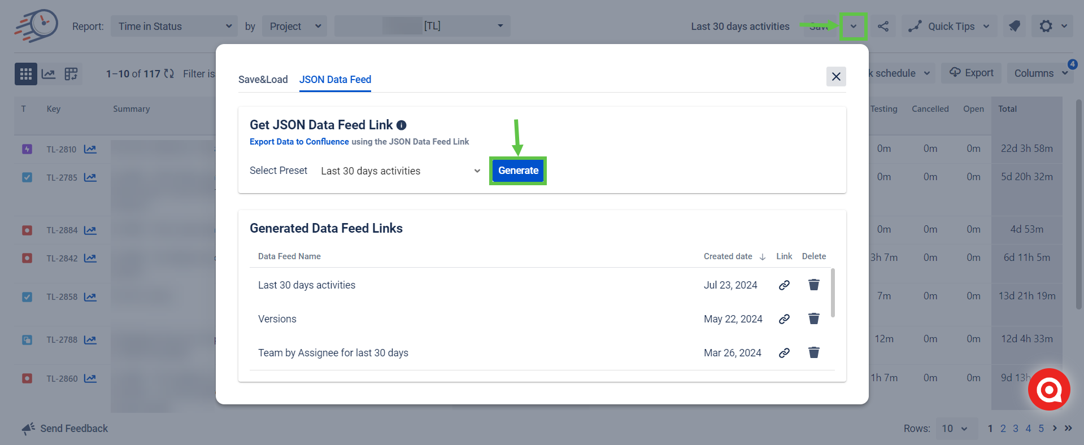The height and width of the screenshot is (445, 1084).
Task: Open the chart icon next to TL-2810
Action: [90, 149]
